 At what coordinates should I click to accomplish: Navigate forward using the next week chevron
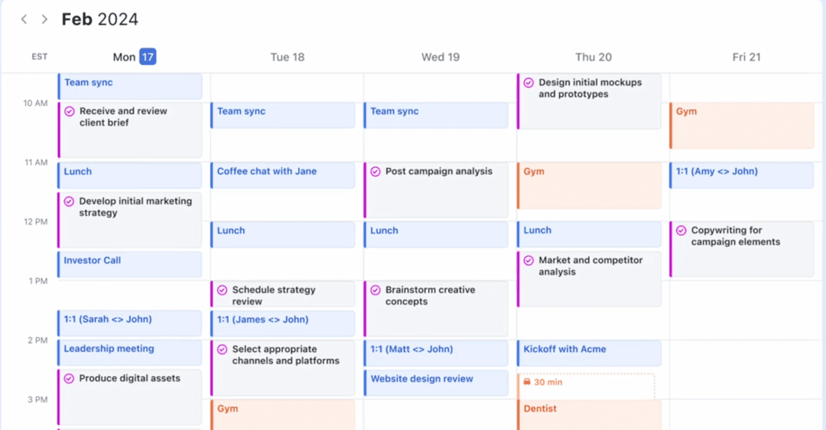click(44, 19)
